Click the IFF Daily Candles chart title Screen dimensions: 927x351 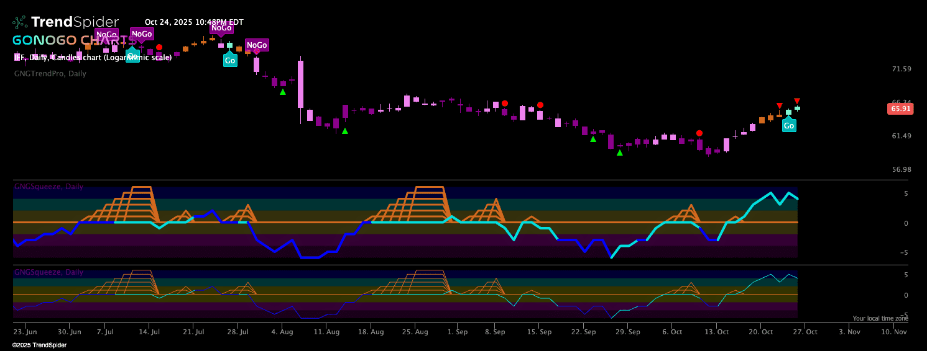93,57
